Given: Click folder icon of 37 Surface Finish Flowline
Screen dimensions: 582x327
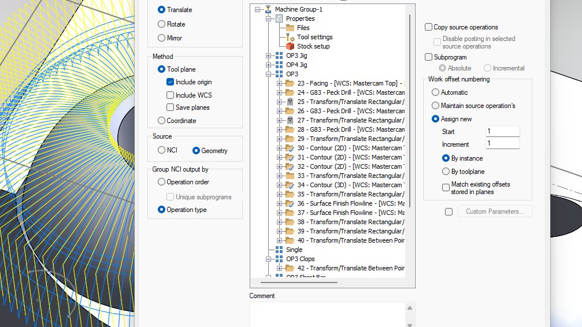Looking at the screenshot, I should point(290,213).
